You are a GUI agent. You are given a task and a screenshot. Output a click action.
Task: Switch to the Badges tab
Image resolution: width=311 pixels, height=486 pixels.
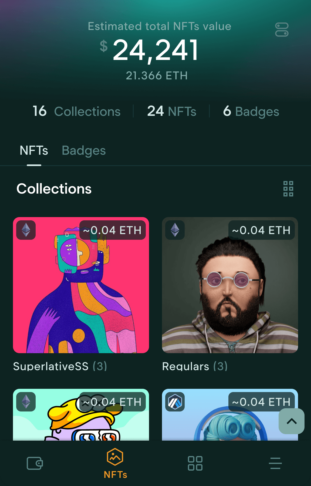pos(84,151)
